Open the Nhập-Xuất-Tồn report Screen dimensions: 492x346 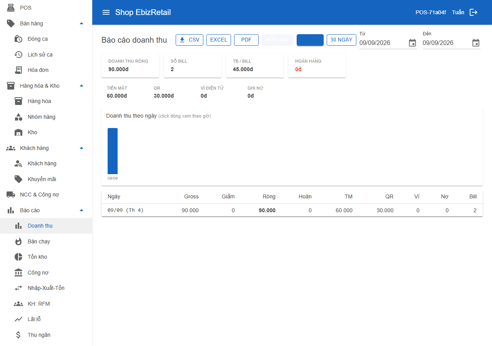(x=46, y=288)
